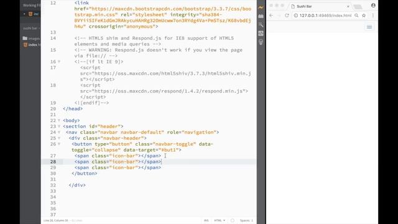Open the Extension Manager brick icon
The image size is (398, 224).
pyautogui.click(x=261, y=16)
